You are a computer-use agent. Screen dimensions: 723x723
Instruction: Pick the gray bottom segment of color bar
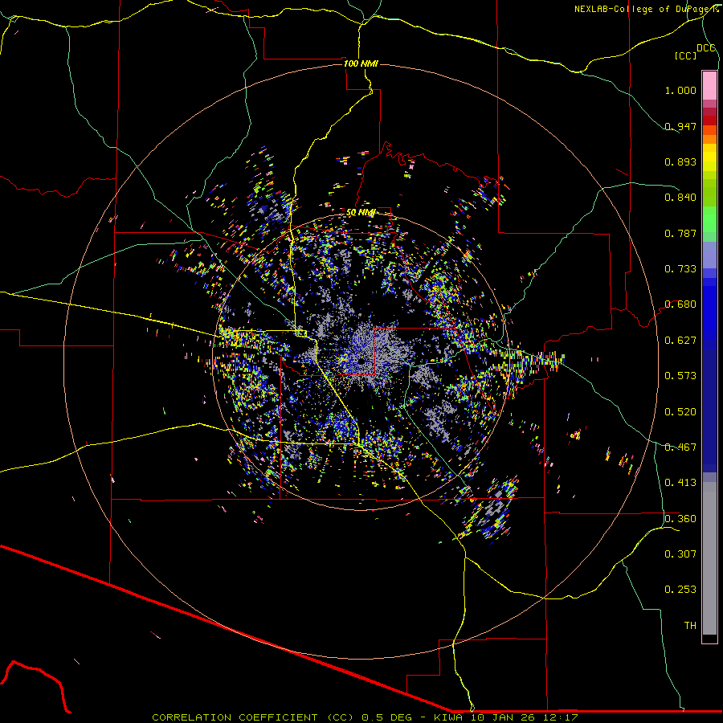tap(709, 558)
